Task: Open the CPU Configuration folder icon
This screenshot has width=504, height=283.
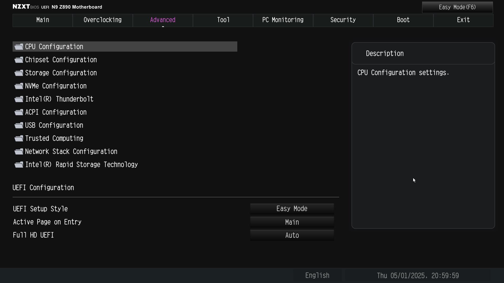Action: [19, 47]
